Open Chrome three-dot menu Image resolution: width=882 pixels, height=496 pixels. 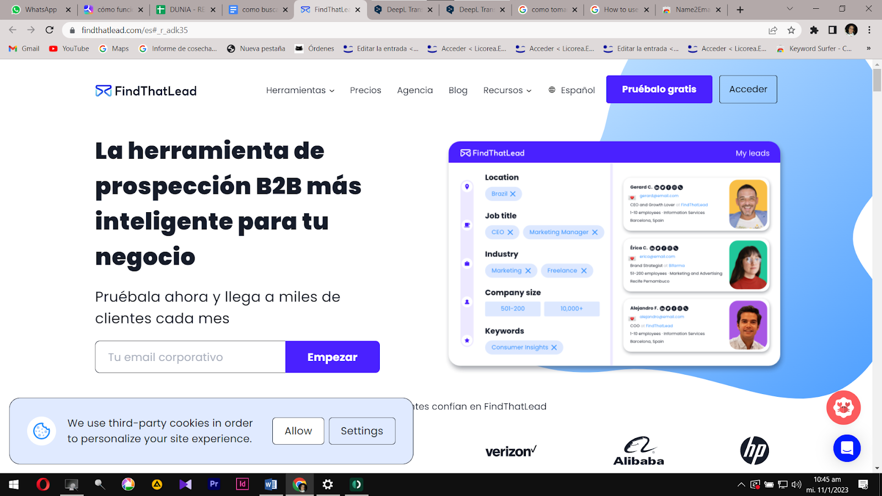[869, 30]
